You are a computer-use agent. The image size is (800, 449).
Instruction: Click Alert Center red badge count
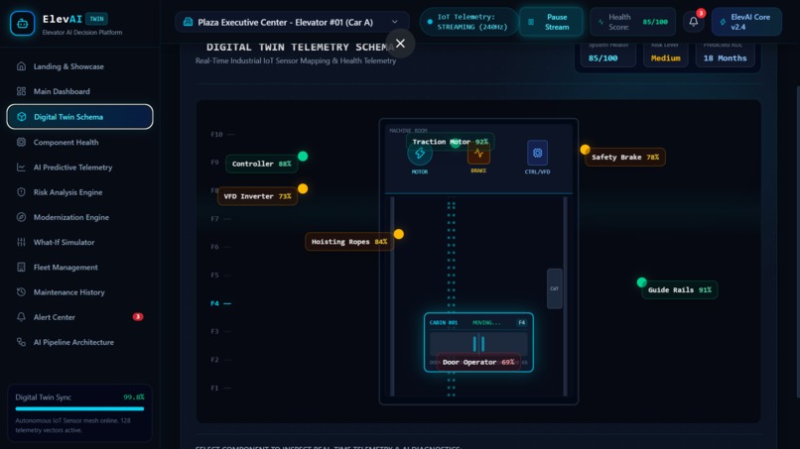click(x=138, y=317)
